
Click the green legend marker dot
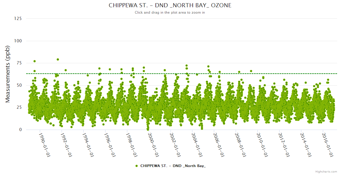click(x=137, y=166)
